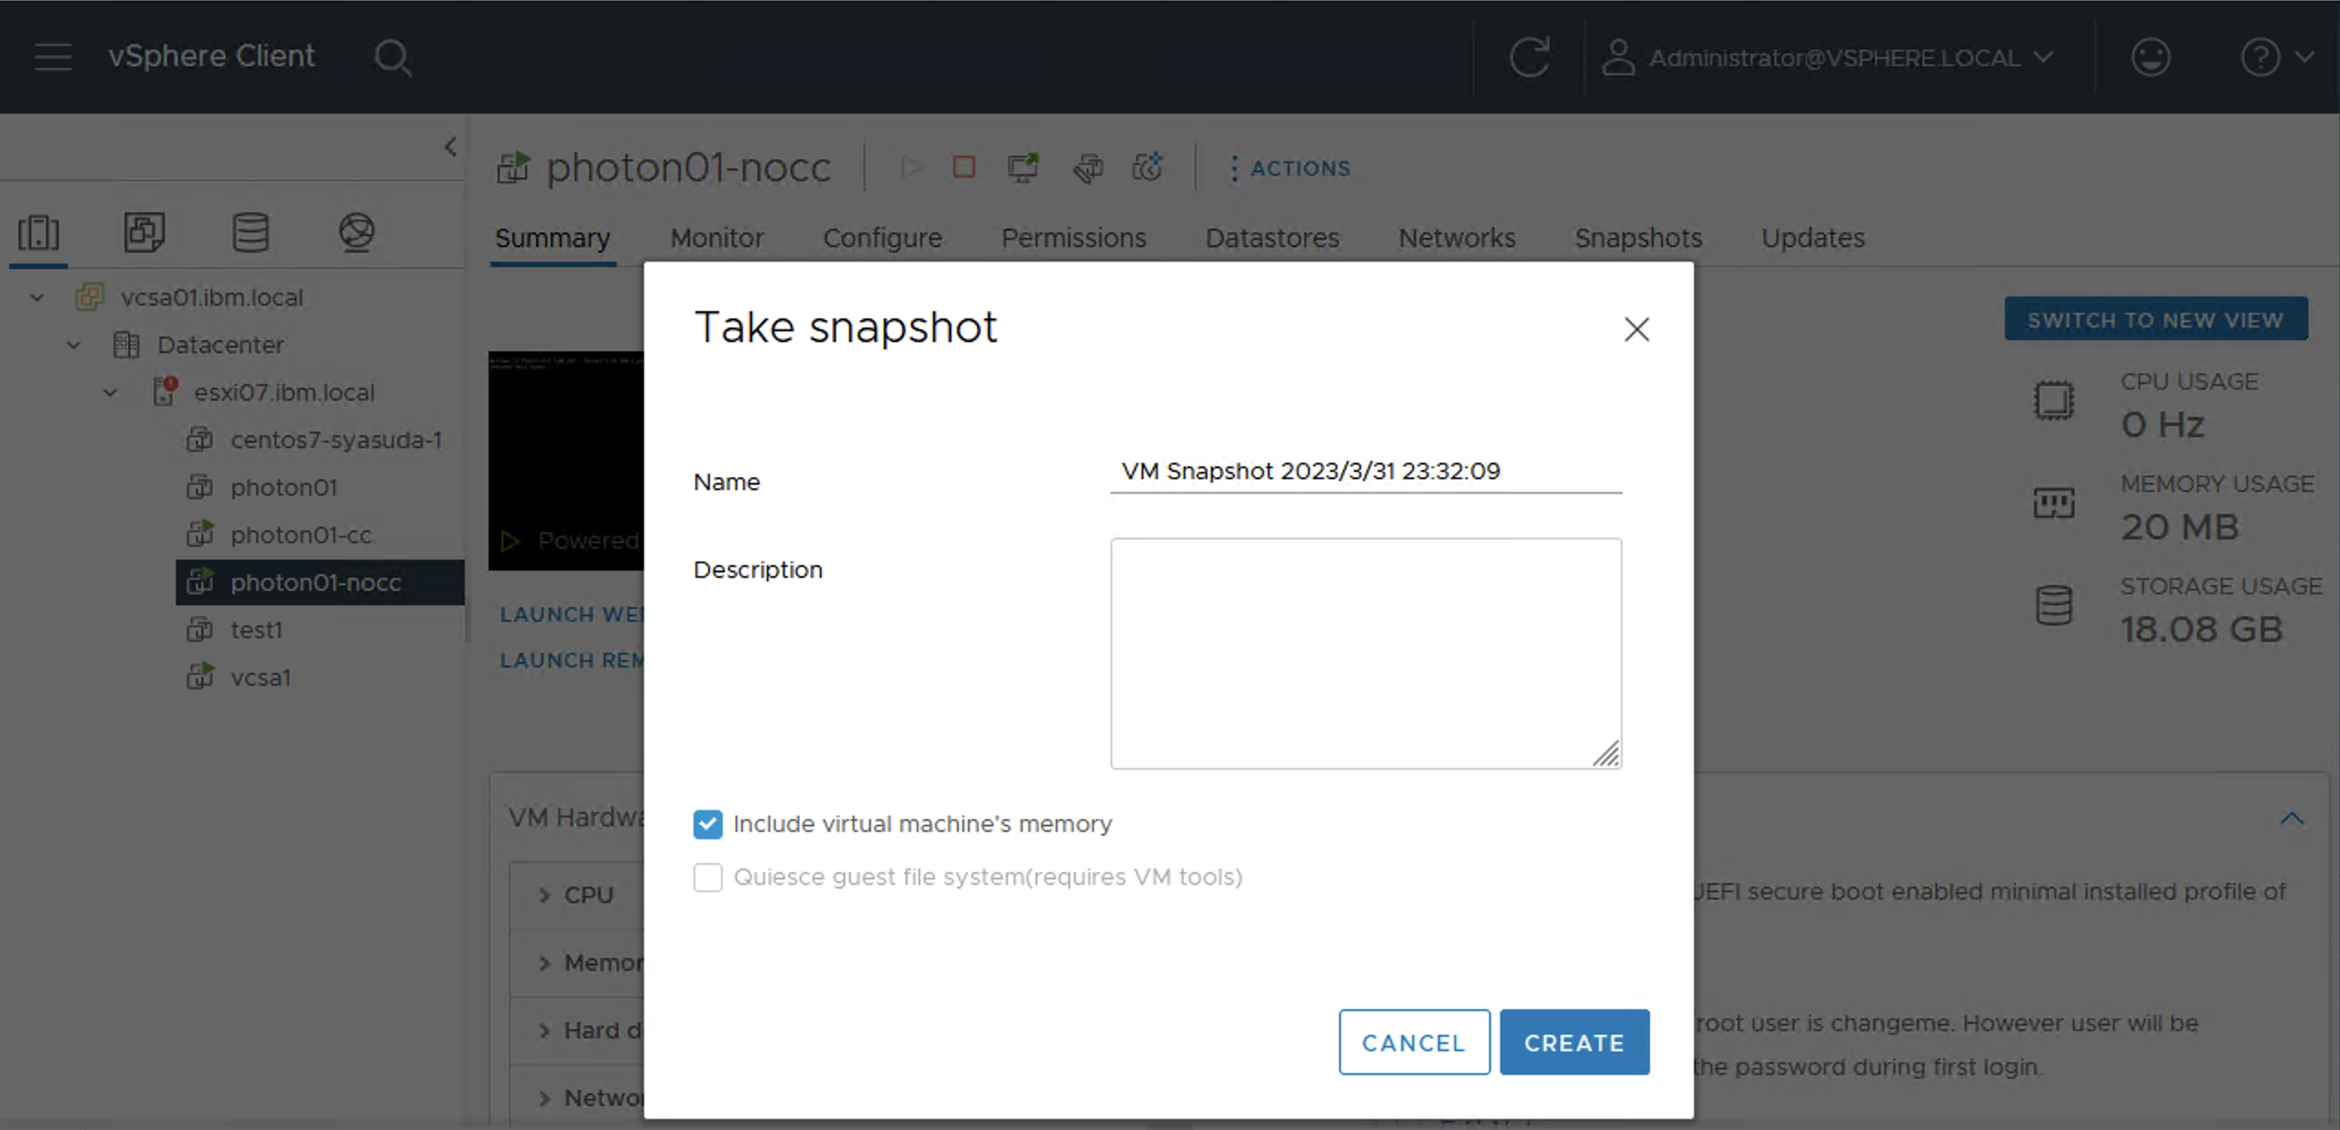Open the smiley feedback icon

click(2150, 58)
